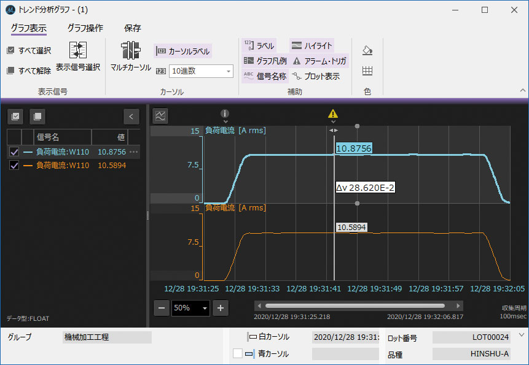The width and height of the screenshot is (529, 365).
Task: Uncheck the cyan 負荷電流:W110 signal checkbox
Action: tap(15, 152)
